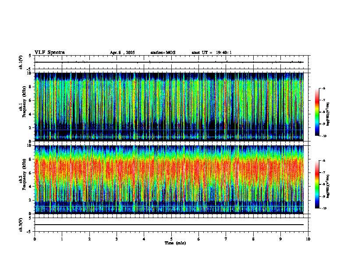Click the ch.1(V) waveform trace panel
This screenshot has width=347, height=268.
click(171, 62)
